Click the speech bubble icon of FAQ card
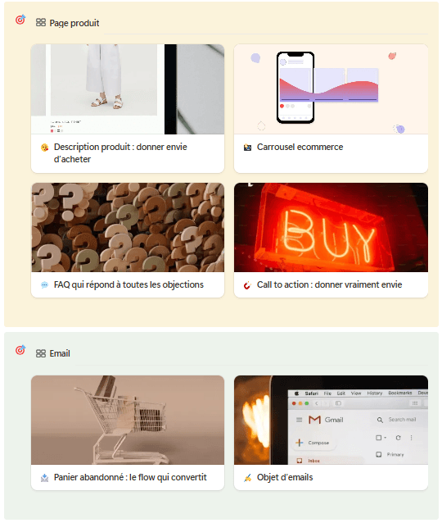The image size is (442, 523). [45, 285]
